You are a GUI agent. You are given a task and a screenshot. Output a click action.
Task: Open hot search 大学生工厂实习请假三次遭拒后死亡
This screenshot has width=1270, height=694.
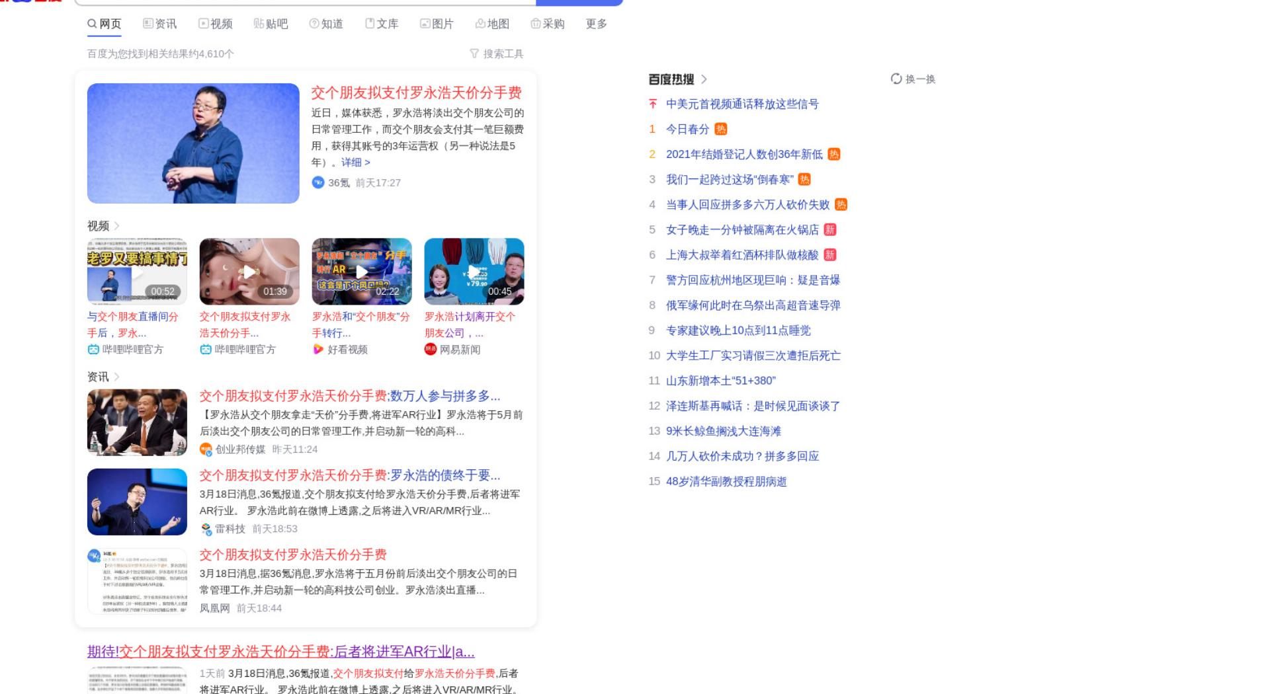[x=753, y=355]
